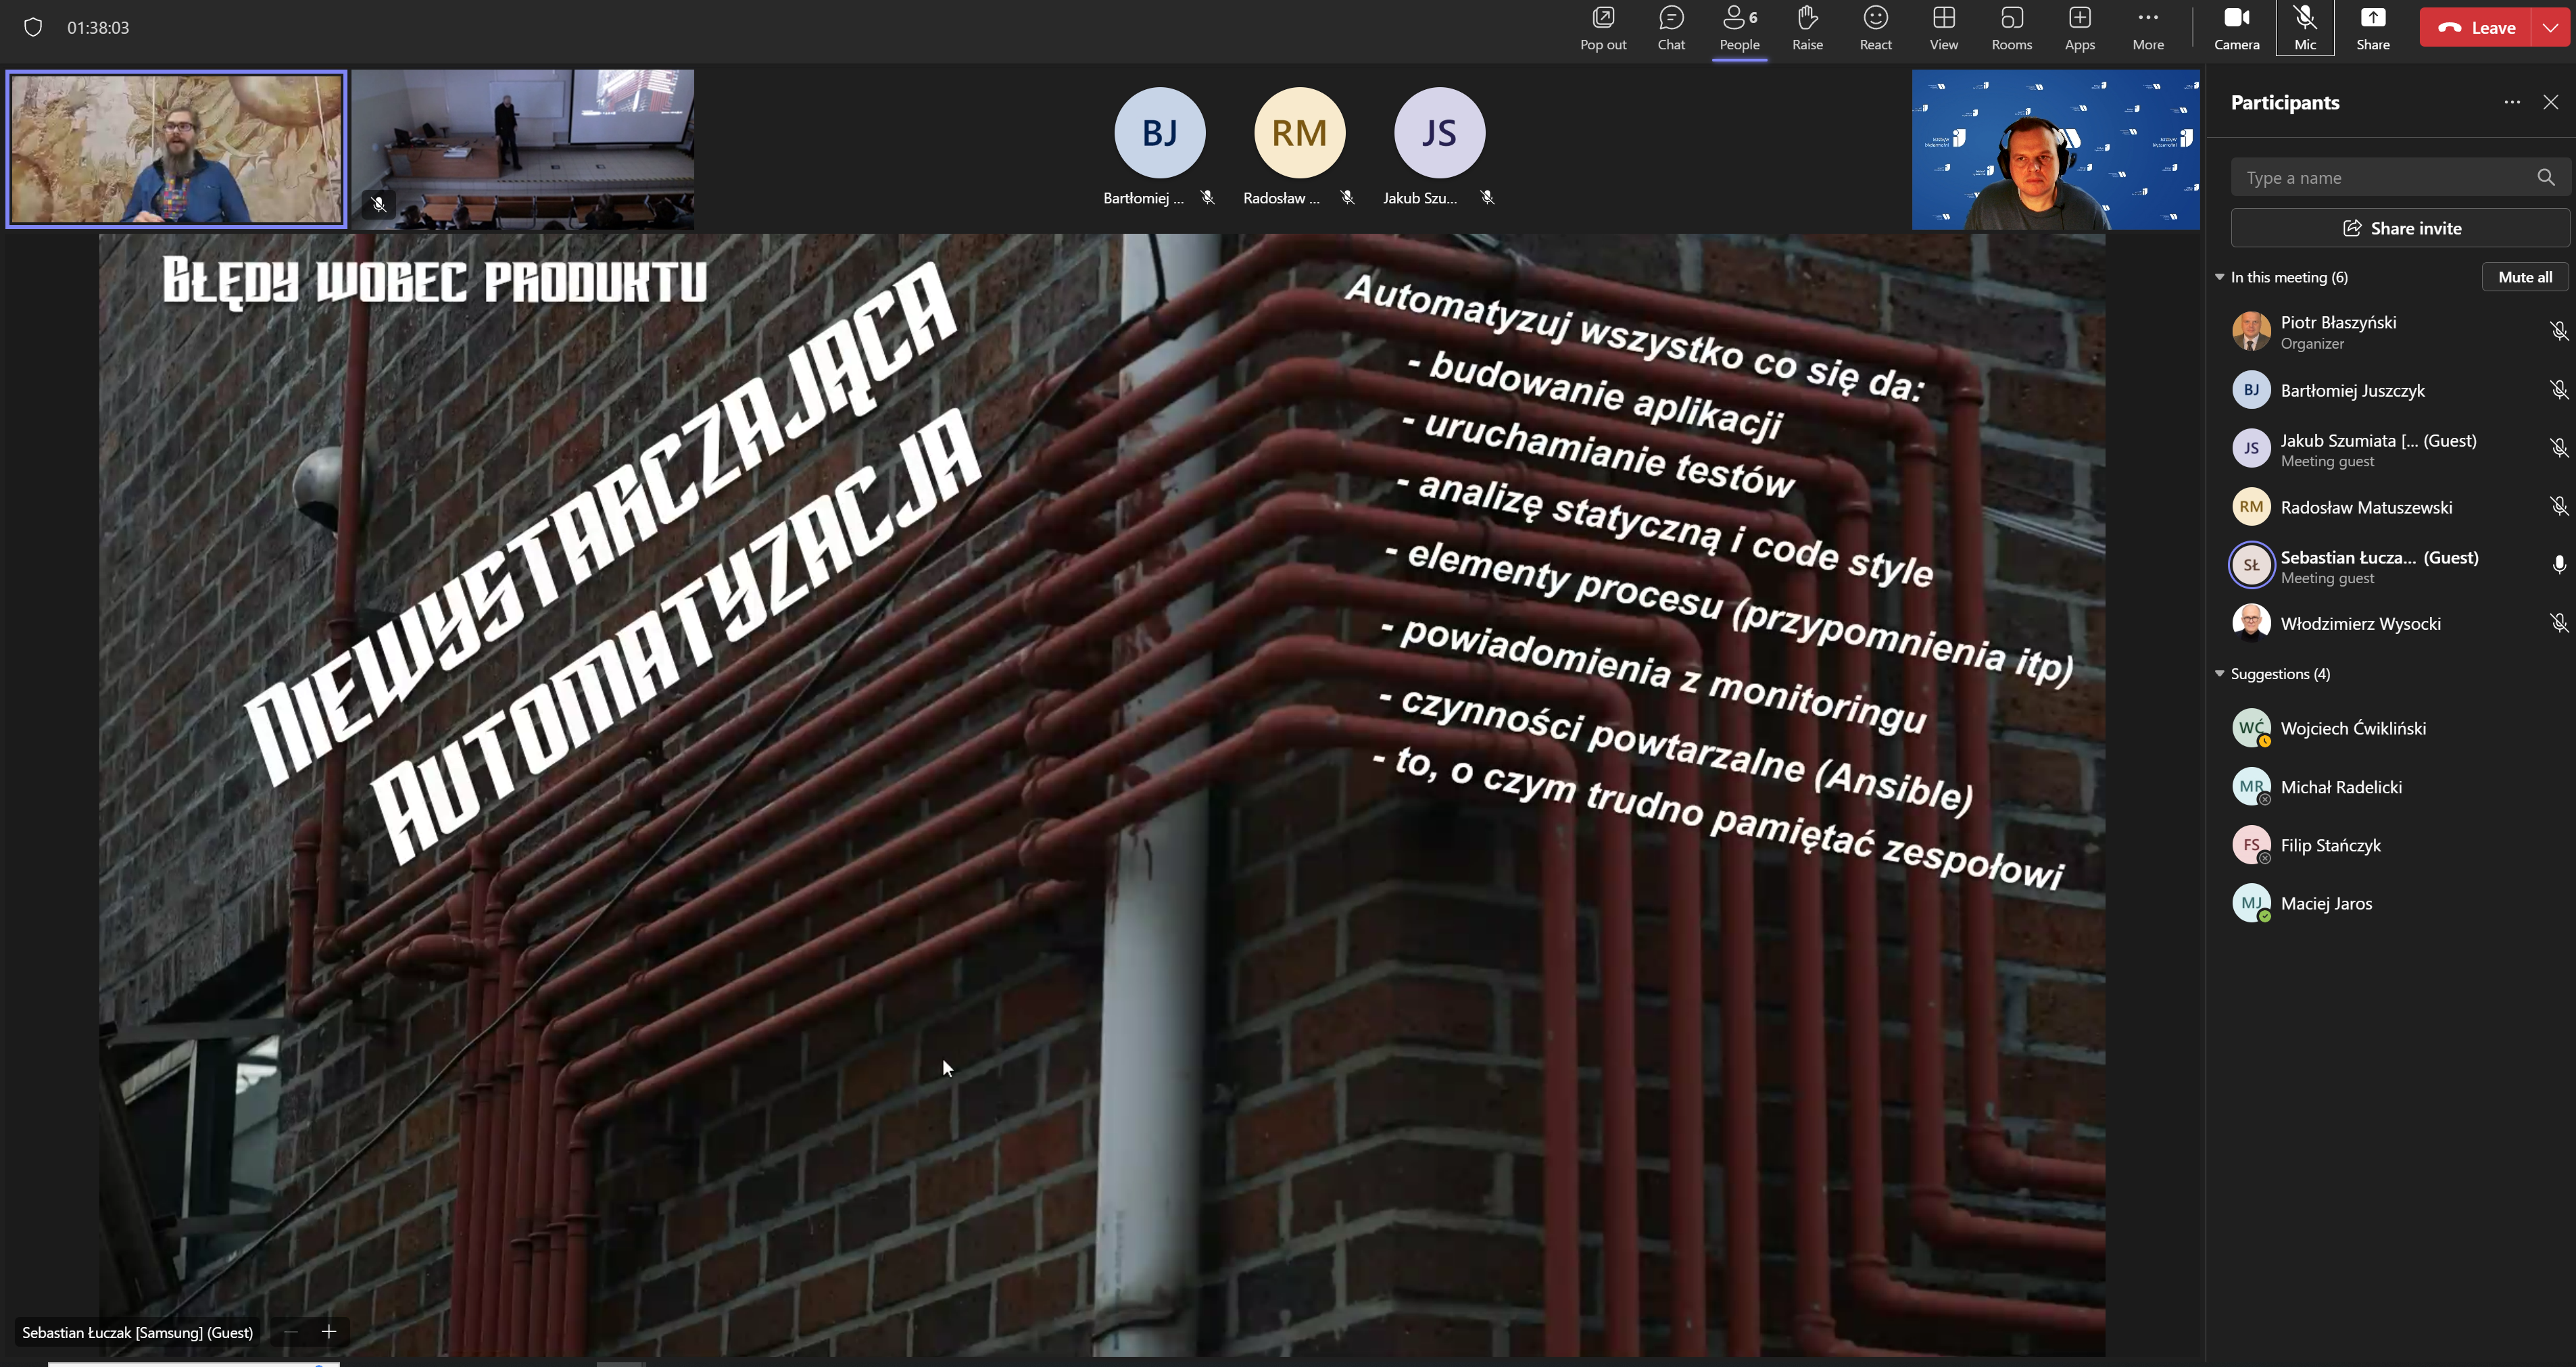Open the Participants panel overflow menu
This screenshot has height=1367, width=2576.
[x=2510, y=102]
